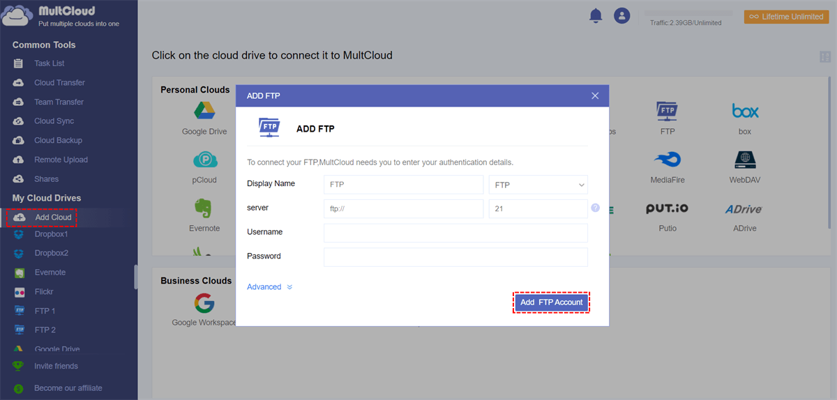Screen dimensions: 837x400
Task: Select the WebDAV cloud icon
Action: pyautogui.click(x=745, y=160)
